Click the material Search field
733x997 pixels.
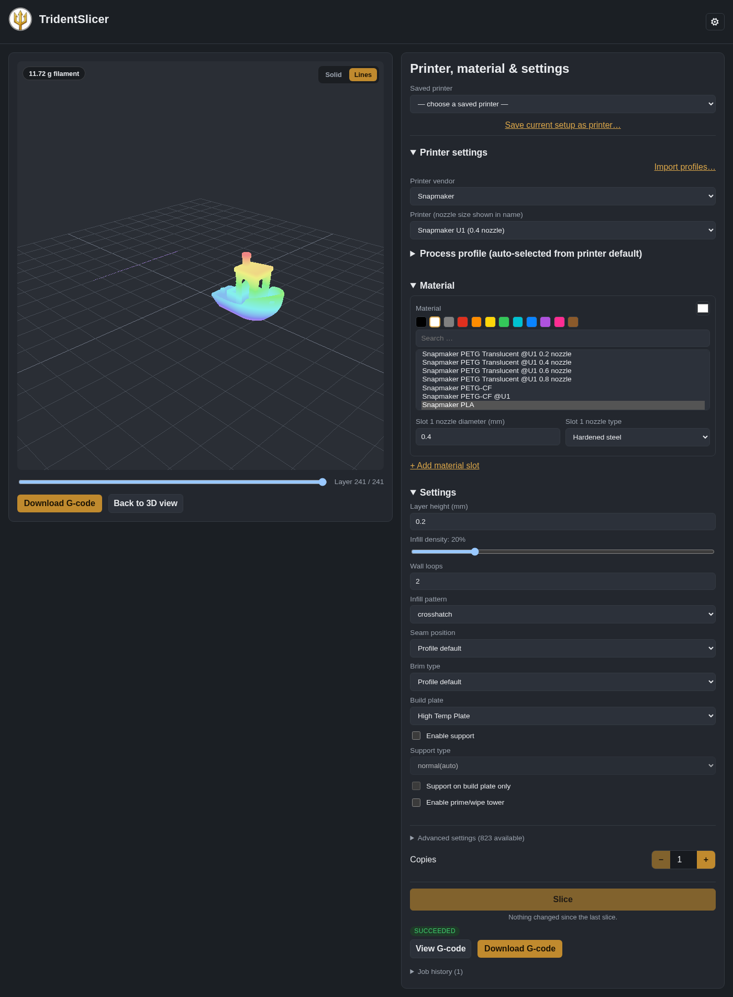(x=562, y=338)
